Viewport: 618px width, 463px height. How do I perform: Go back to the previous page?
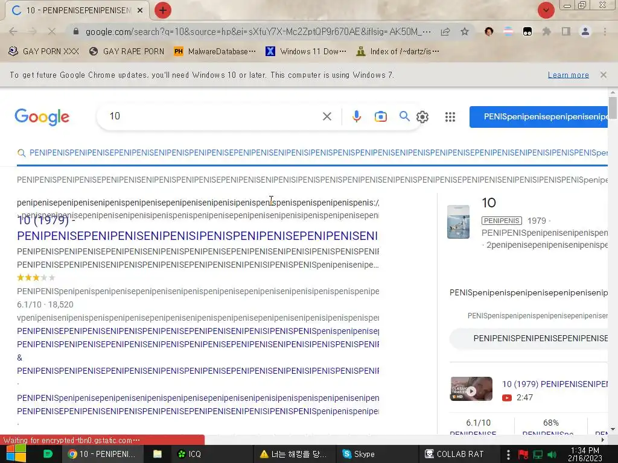(13, 31)
